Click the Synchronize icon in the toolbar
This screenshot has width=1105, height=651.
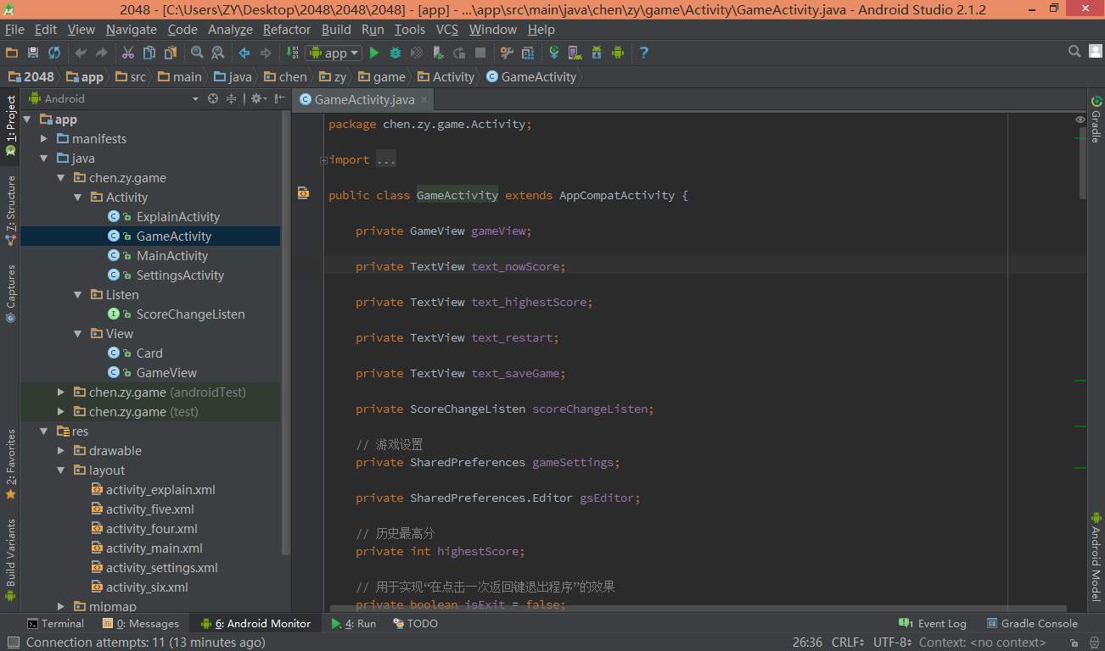(x=54, y=53)
